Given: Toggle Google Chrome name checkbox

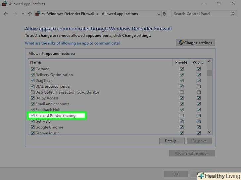Looking at the screenshot, I should point(32,127).
